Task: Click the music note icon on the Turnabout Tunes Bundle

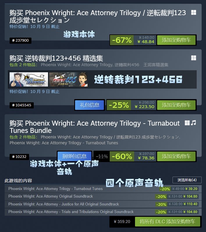Action: [193, 123]
